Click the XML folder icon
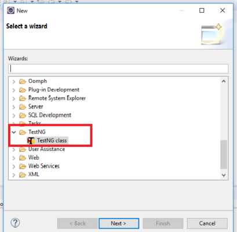The height and width of the screenshot is (232, 237). point(23,175)
